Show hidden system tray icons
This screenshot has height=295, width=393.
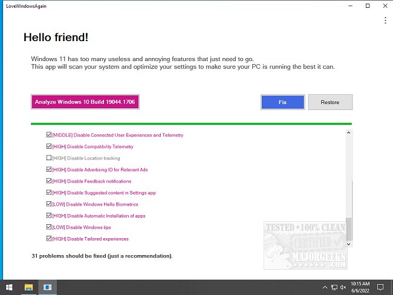pos(325,287)
